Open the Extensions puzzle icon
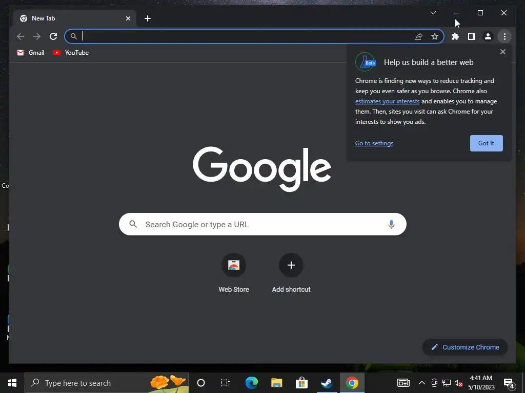The image size is (525, 393). (455, 36)
